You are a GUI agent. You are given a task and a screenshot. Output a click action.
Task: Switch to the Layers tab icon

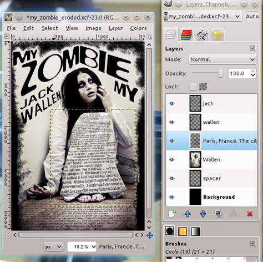[x=170, y=34]
